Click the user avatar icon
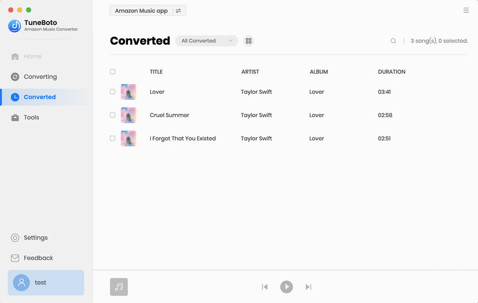The width and height of the screenshot is (478, 303). tap(22, 283)
